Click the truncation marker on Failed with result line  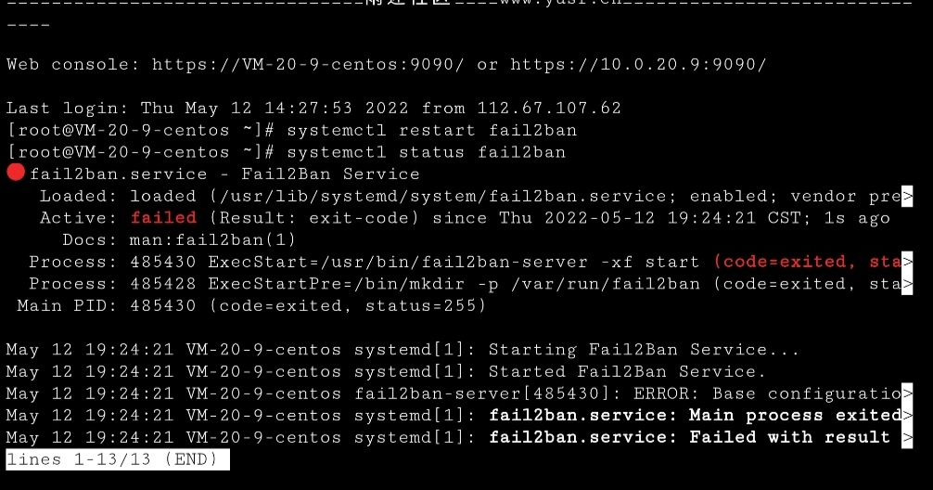coord(907,438)
